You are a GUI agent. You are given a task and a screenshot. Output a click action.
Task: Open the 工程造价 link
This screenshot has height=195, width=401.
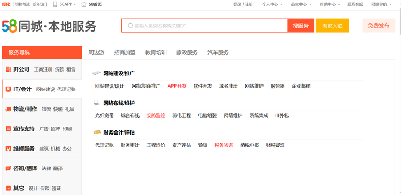click(156, 145)
